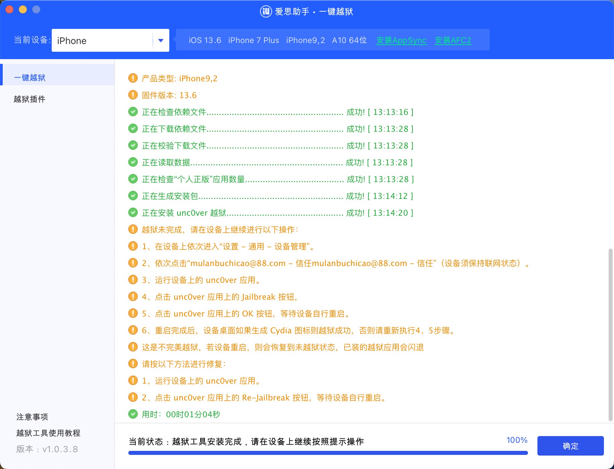Click the 确定 button
614x469 pixels.
pyautogui.click(x=570, y=446)
